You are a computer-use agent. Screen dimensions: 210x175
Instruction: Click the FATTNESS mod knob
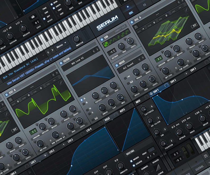pyautogui.click(x=143, y=109)
